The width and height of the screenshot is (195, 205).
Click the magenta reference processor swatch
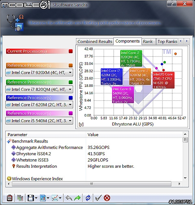click(x=71, y=113)
